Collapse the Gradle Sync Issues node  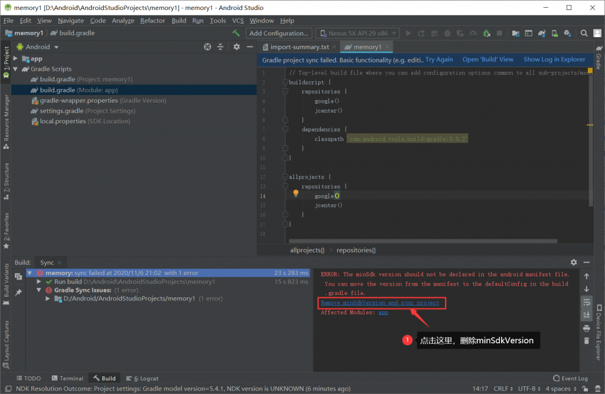[x=39, y=290]
